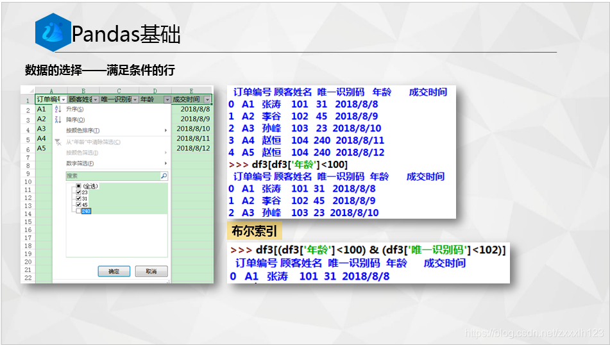Click the 确定 button
The height and width of the screenshot is (345, 610).
point(114,271)
